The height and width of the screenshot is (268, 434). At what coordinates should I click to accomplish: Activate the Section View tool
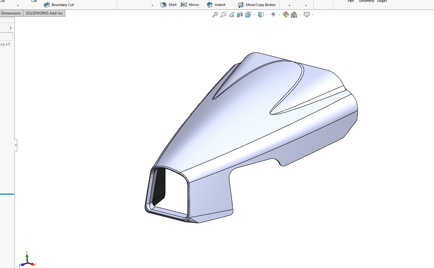pyautogui.click(x=240, y=15)
